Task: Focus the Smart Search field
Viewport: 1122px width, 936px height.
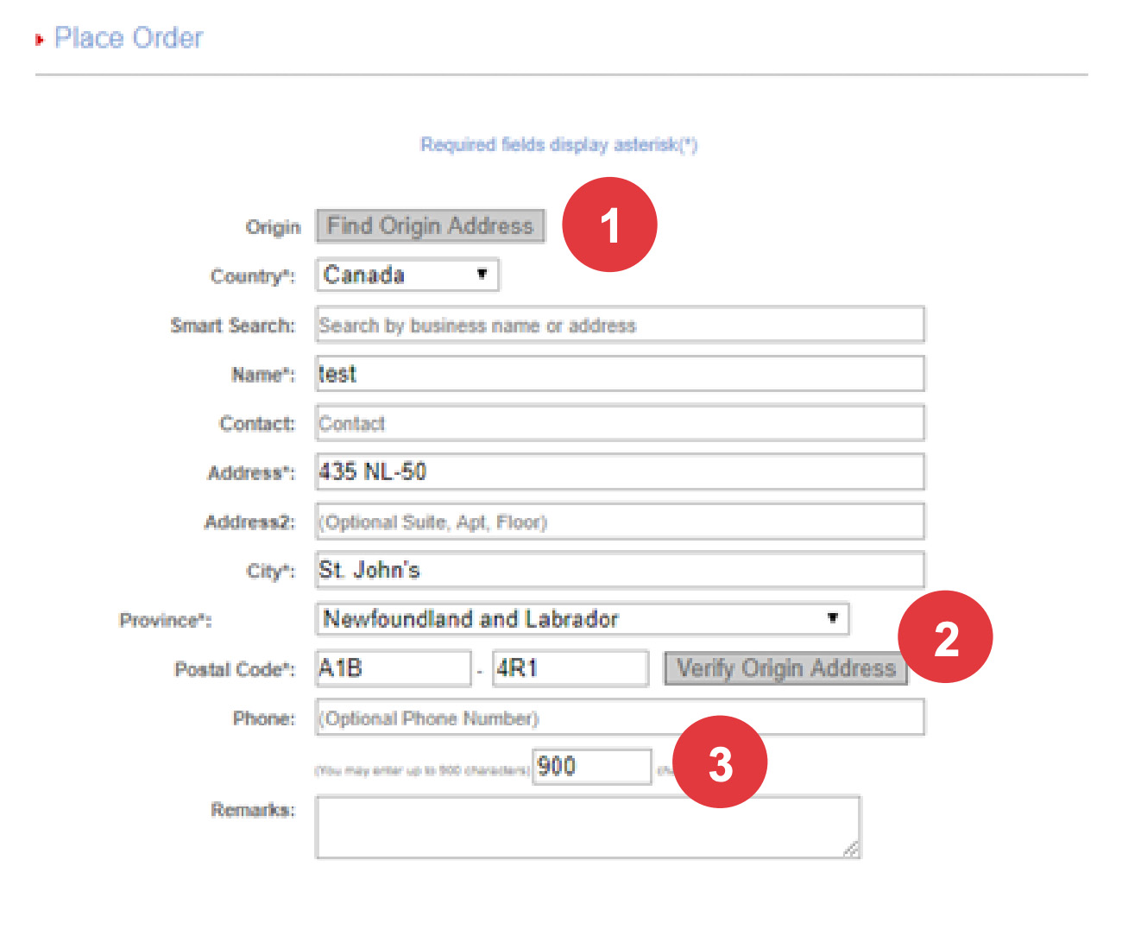Action: point(619,326)
